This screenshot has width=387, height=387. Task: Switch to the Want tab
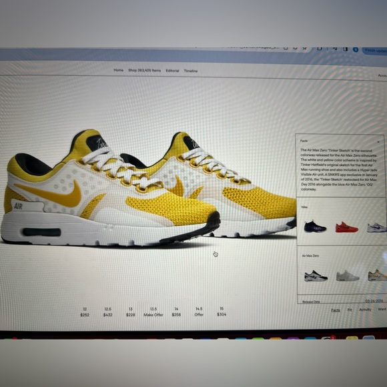pos(382,309)
